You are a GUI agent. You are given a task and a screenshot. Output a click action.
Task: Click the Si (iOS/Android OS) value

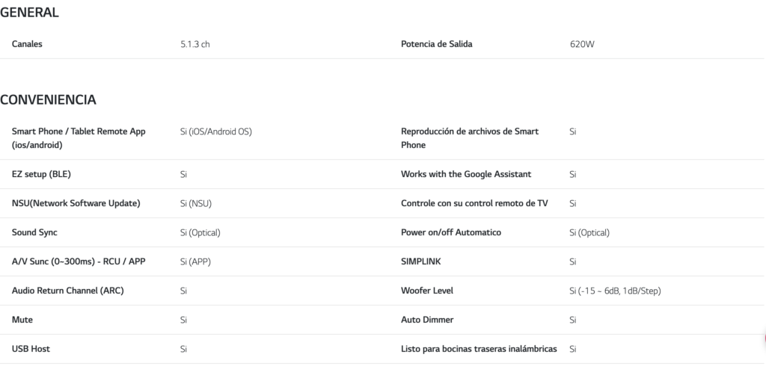216,131
